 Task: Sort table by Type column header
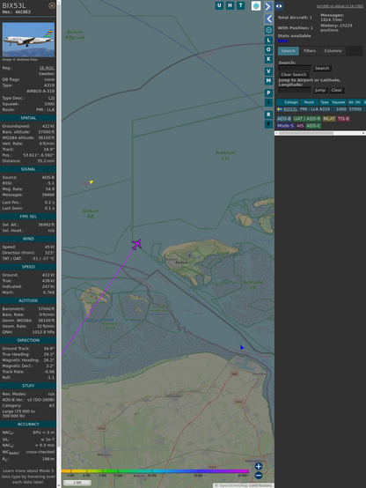tap(325, 102)
